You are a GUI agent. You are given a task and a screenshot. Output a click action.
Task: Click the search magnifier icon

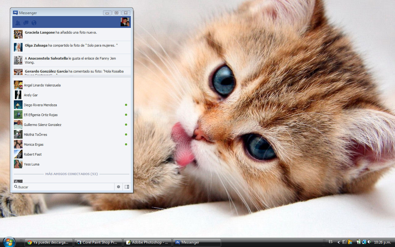tap(16, 187)
